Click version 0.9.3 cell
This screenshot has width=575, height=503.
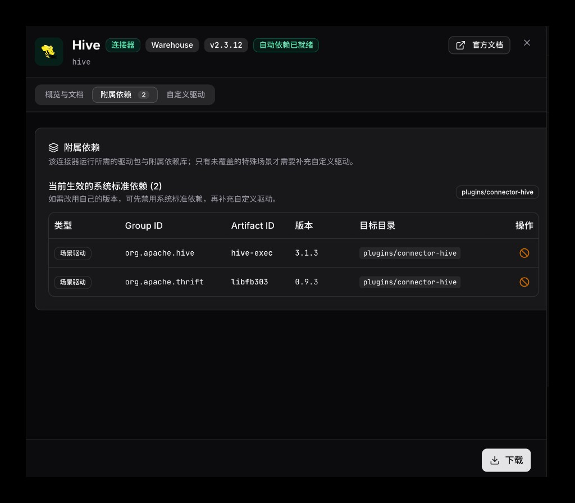pyautogui.click(x=307, y=282)
